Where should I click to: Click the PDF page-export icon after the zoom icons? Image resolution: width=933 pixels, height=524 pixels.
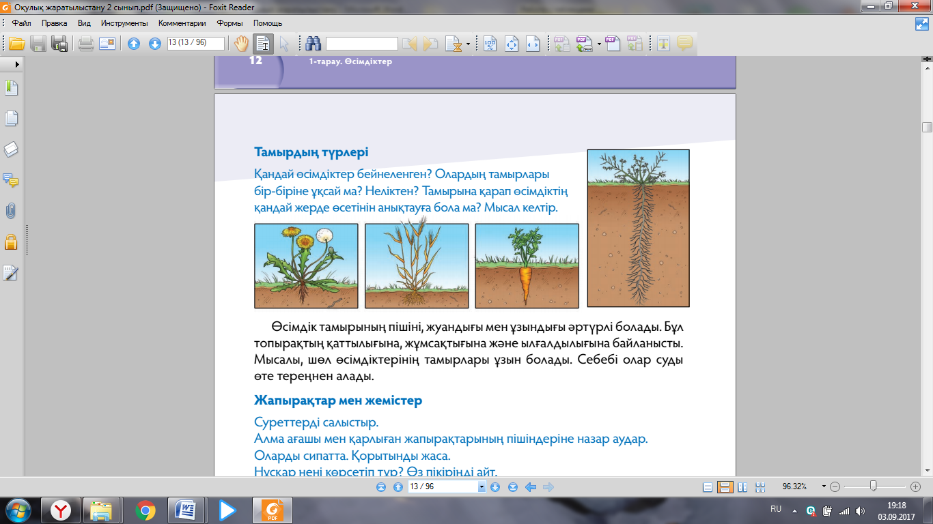[x=562, y=44]
